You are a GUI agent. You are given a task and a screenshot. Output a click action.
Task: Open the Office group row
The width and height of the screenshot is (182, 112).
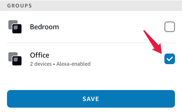pyautogui.click(x=91, y=59)
